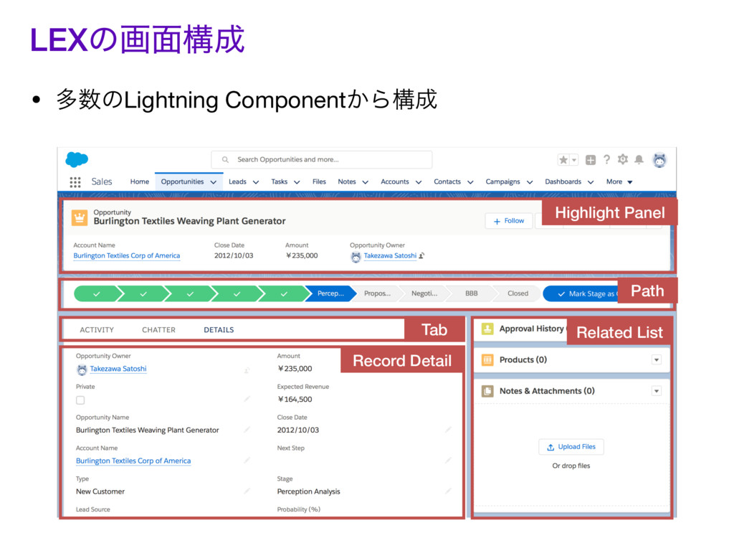Select the Propos... path stage
This screenshot has height=551, width=734.
377,293
